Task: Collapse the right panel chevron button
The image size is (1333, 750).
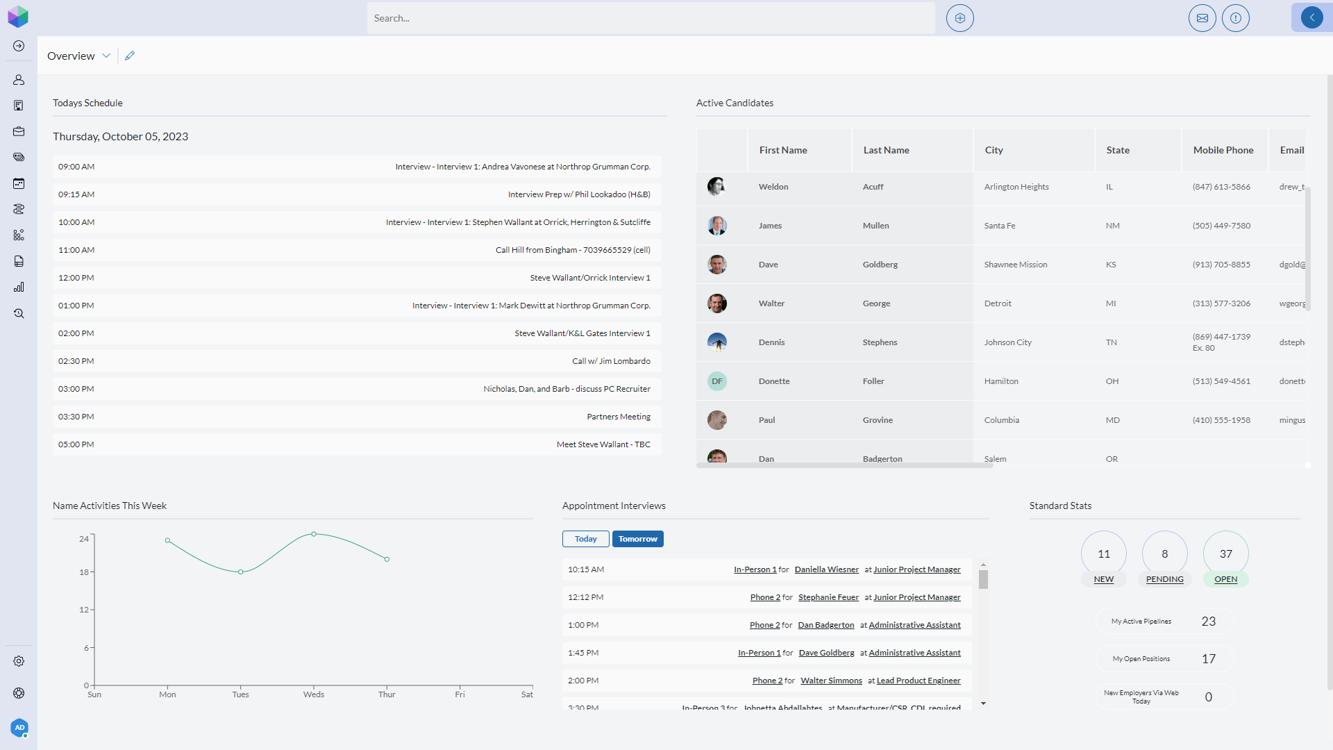Action: pos(1311,18)
